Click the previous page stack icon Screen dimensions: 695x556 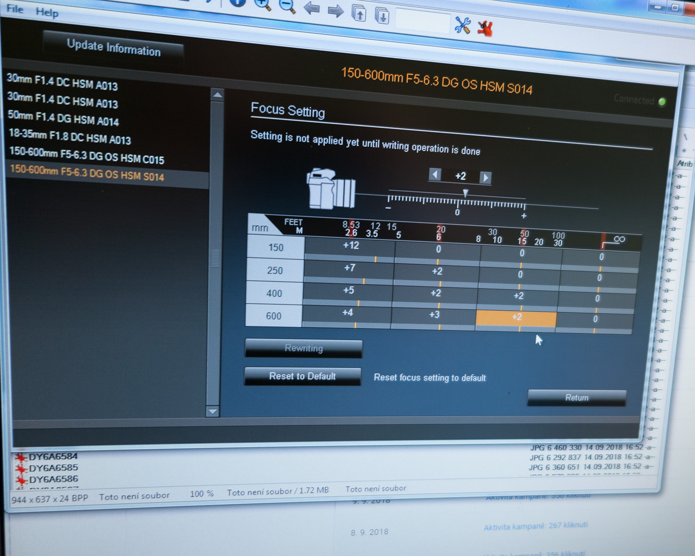click(x=359, y=13)
